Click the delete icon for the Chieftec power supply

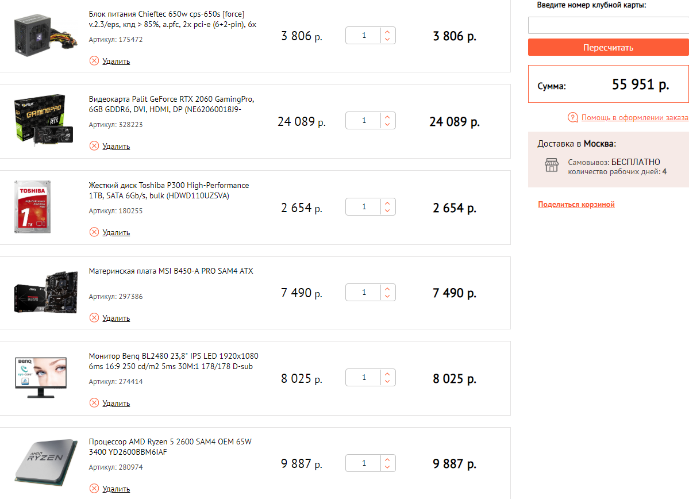(94, 61)
